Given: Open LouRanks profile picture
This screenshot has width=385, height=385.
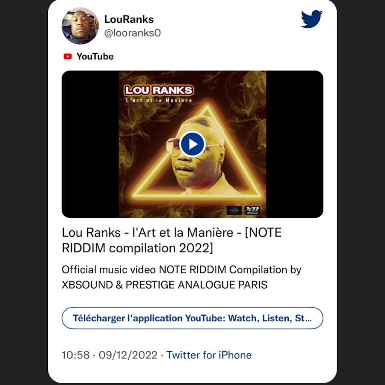Looking at the screenshot, I should pyautogui.click(x=80, y=26).
